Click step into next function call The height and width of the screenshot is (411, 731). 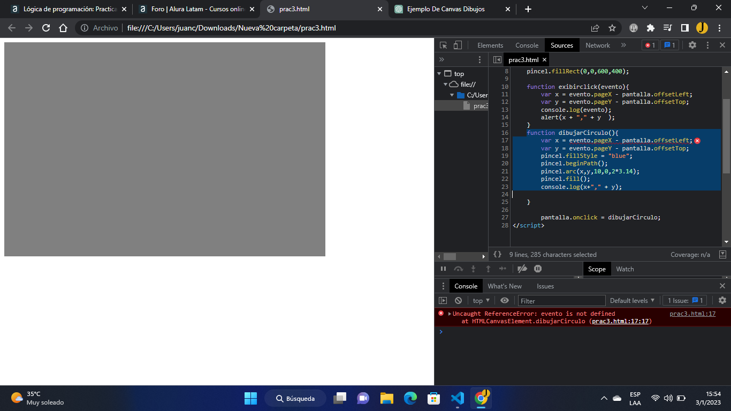(x=473, y=269)
